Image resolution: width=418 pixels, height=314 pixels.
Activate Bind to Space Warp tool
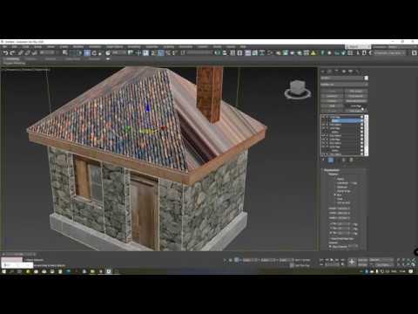[34, 53]
